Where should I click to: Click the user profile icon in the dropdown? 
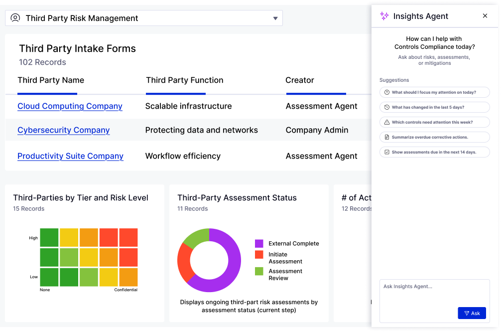click(x=15, y=18)
